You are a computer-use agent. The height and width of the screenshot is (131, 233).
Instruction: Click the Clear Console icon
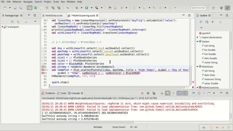(162, 93)
